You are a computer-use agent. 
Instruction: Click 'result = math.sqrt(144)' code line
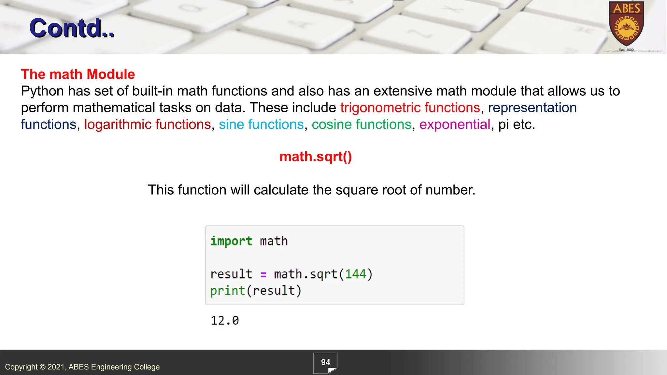291,274
